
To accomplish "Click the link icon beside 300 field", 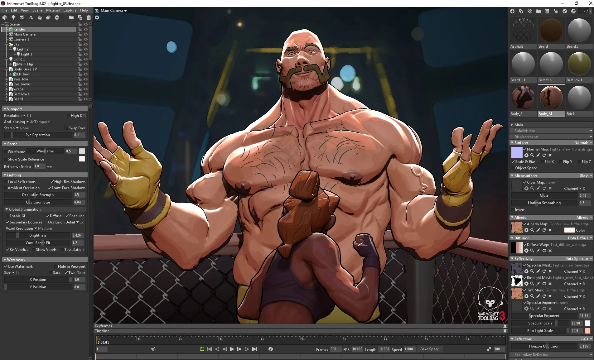I will pos(489,349).
